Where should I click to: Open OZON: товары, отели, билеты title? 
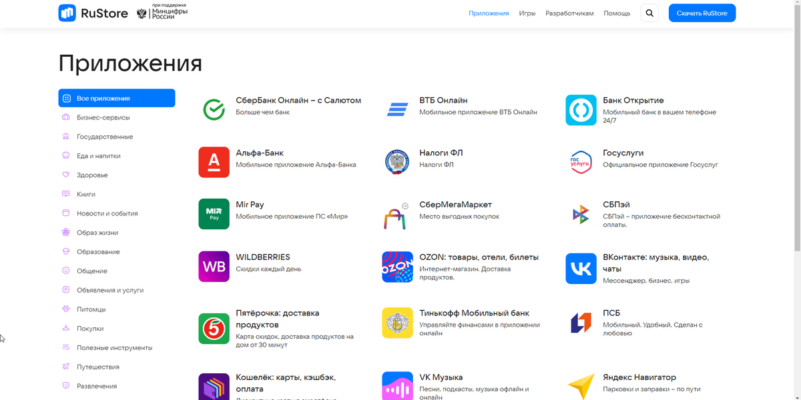(x=479, y=257)
